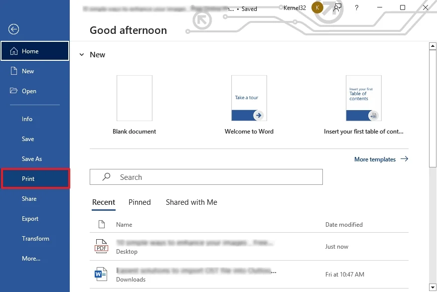Click the magnifier search icon
The image size is (437, 292).
click(106, 177)
